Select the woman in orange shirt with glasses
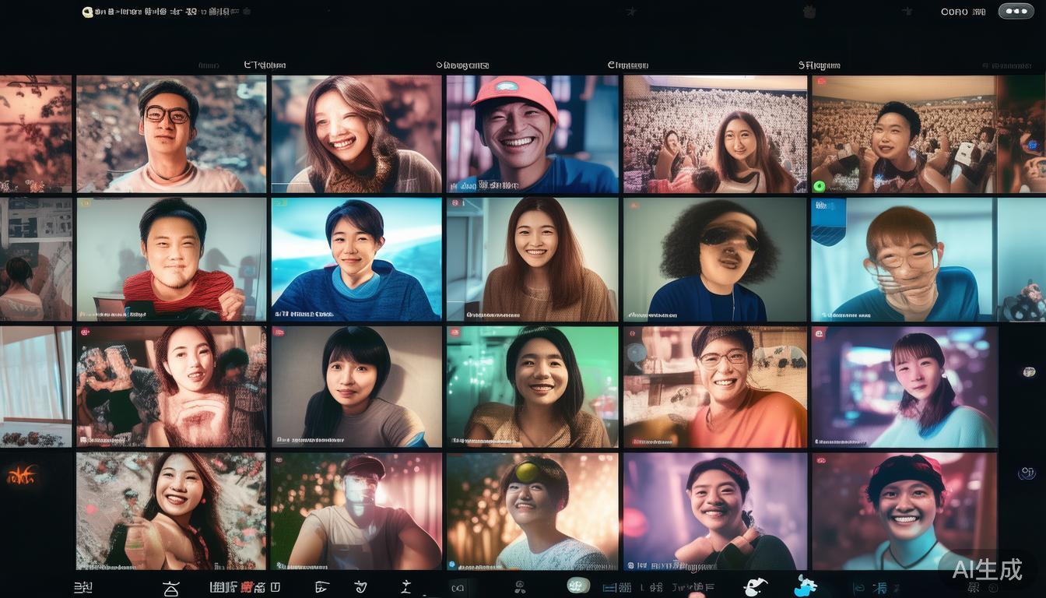1046x598 pixels. pyautogui.click(x=715, y=387)
